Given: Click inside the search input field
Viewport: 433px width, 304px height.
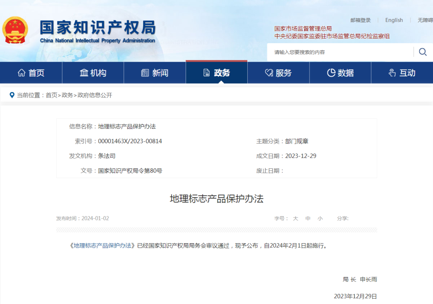Looking at the screenshot, I should click(341, 52).
